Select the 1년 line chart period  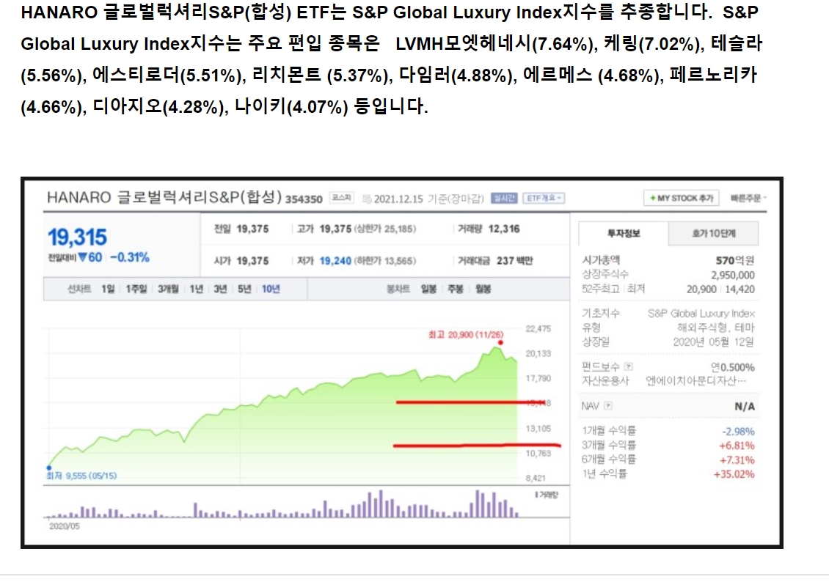196,289
